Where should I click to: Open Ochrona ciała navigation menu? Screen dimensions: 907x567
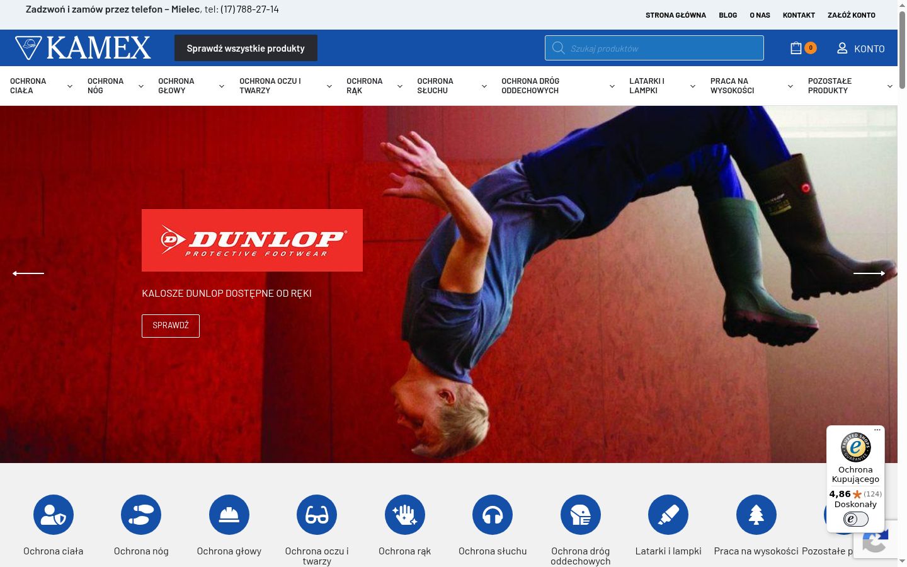point(28,86)
